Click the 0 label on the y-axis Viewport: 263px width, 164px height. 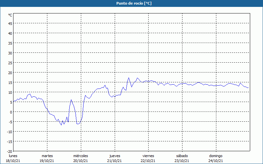pos(11,112)
